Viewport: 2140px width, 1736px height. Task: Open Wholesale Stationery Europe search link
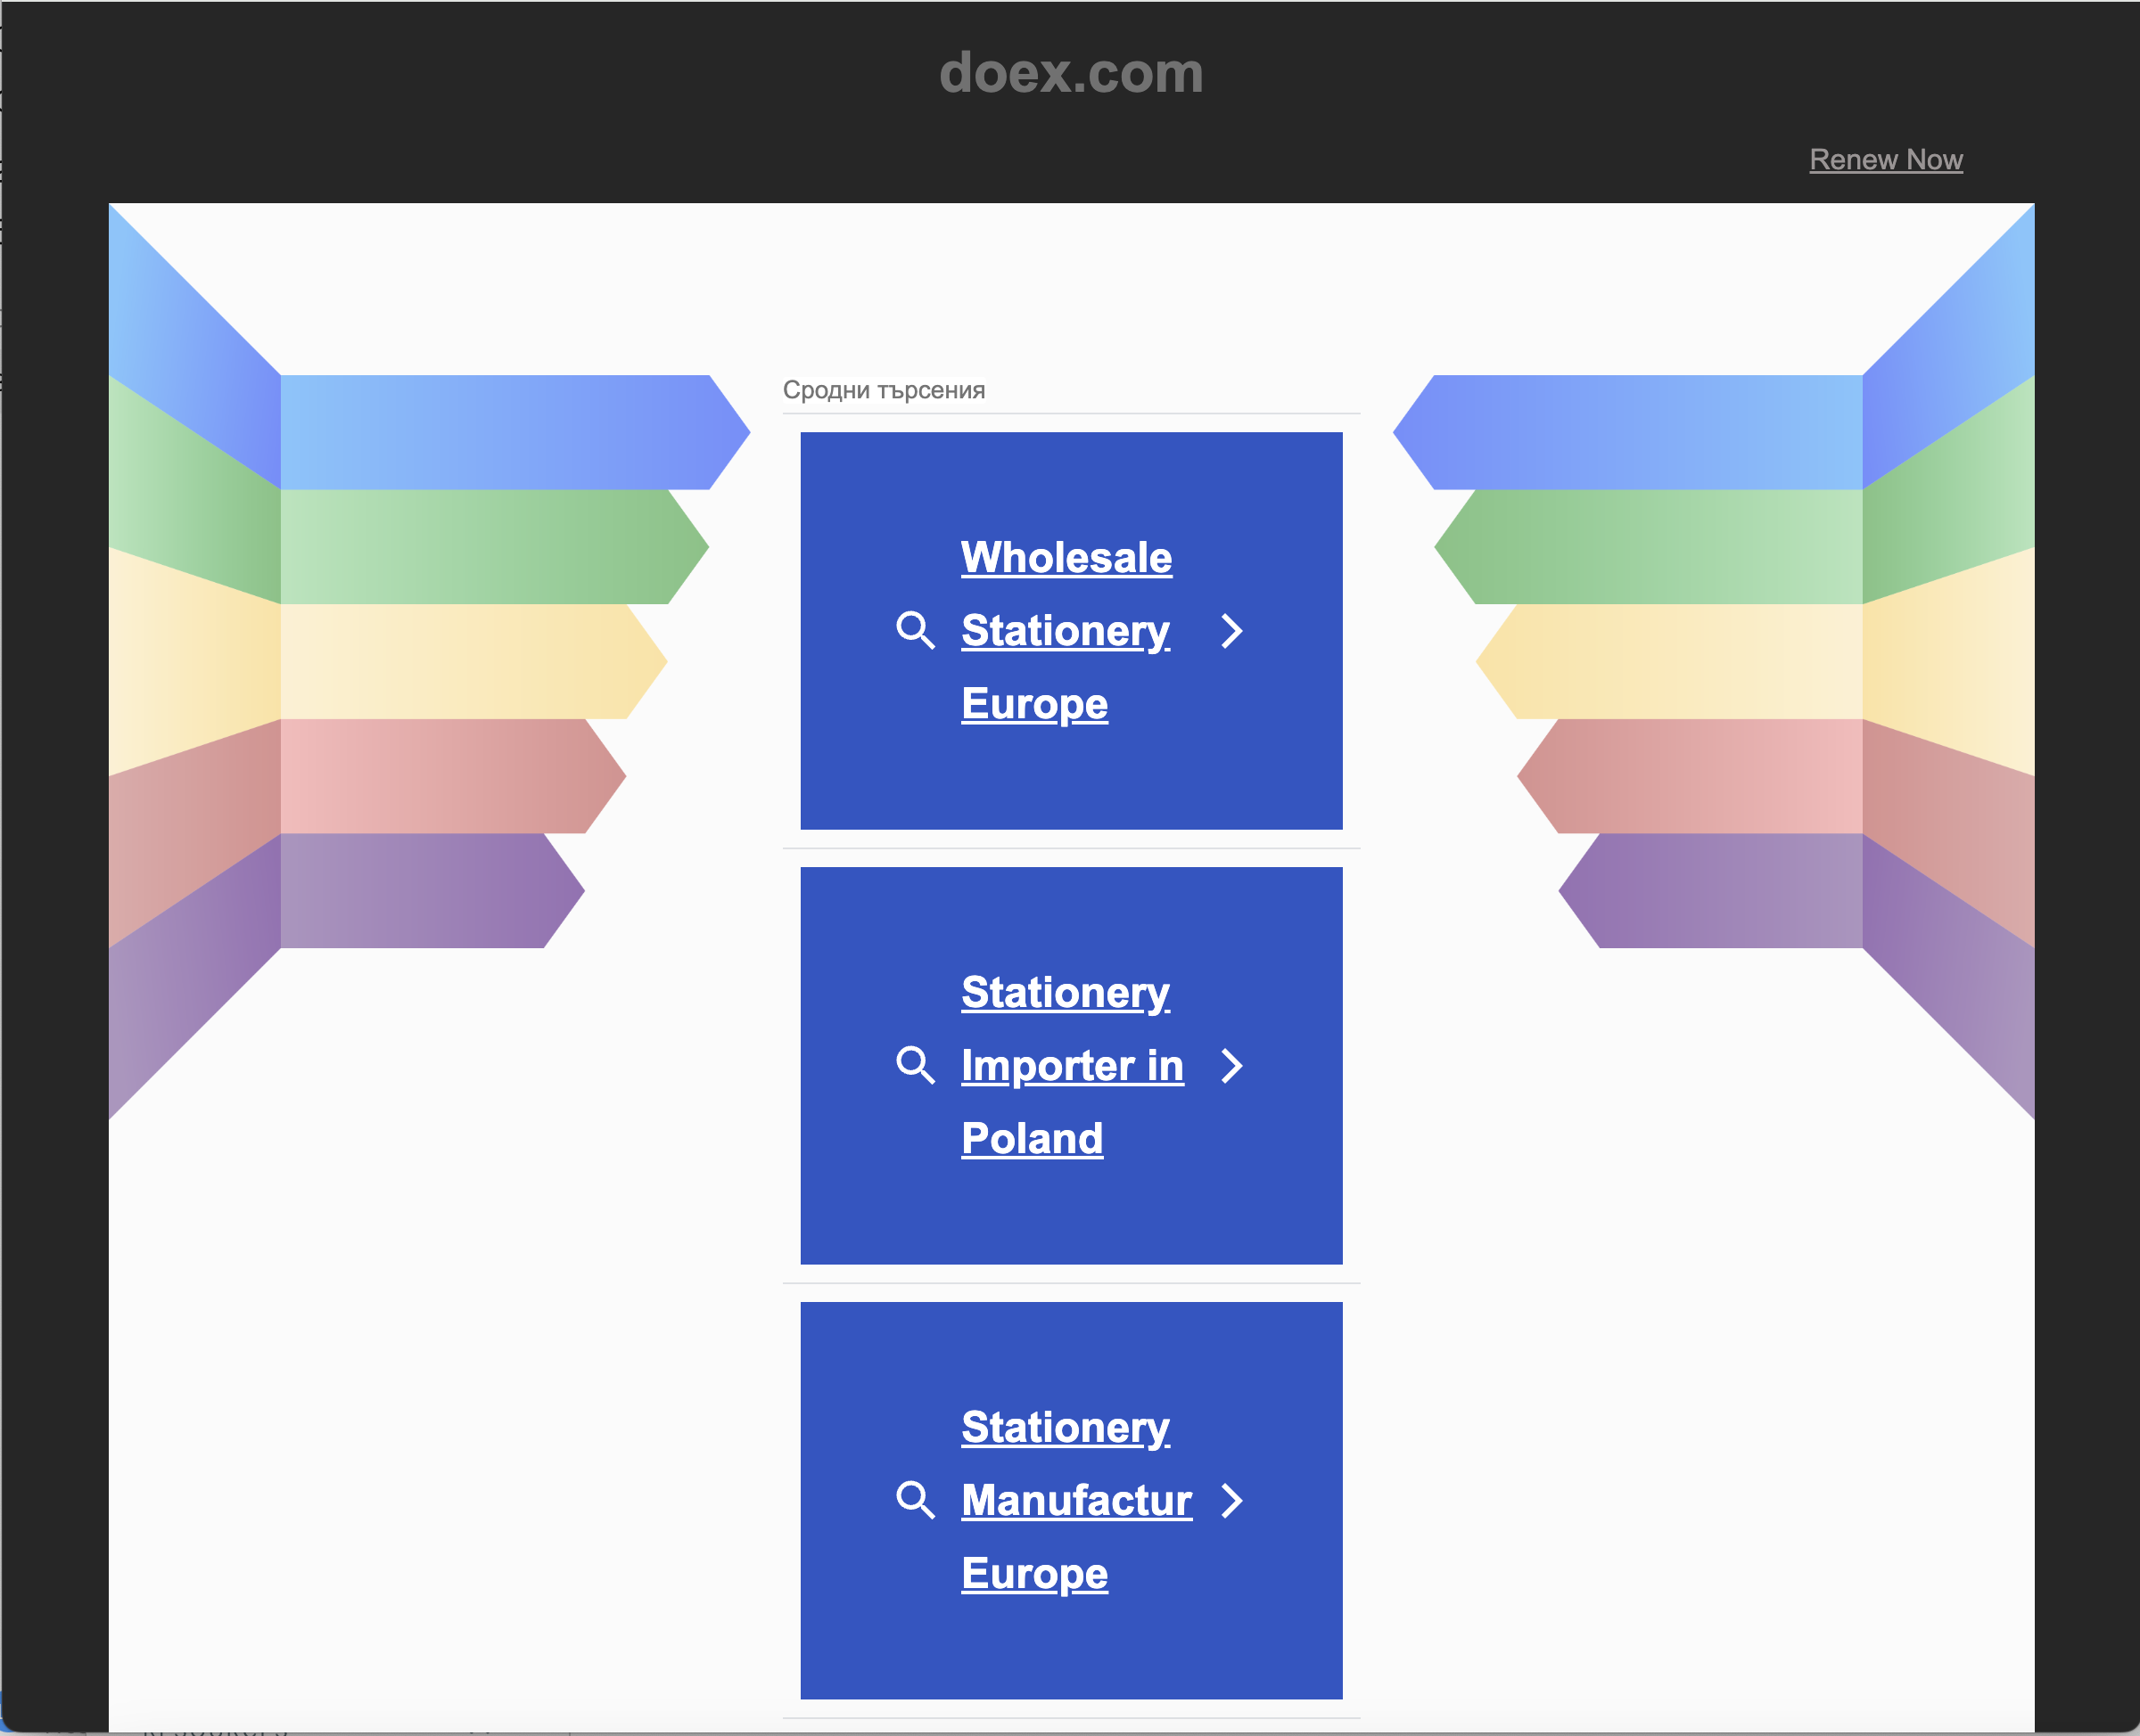[1065, 631]
